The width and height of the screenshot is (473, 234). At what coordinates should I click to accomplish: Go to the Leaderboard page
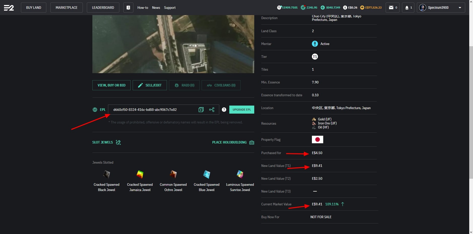pyautogui.click(x=103, y=8)
